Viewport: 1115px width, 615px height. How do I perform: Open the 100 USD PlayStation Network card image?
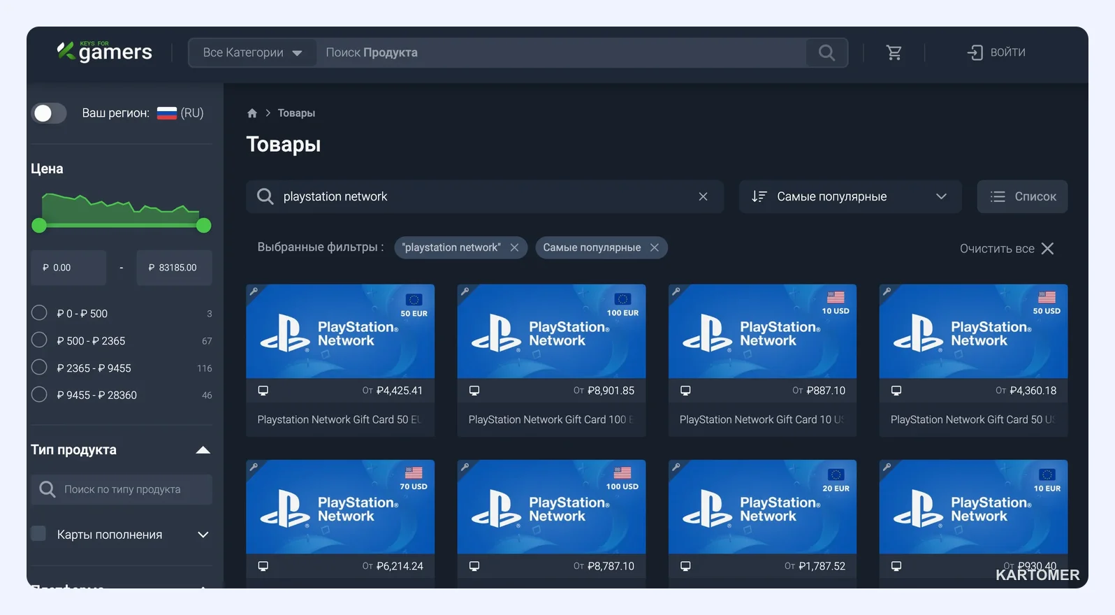551,507
